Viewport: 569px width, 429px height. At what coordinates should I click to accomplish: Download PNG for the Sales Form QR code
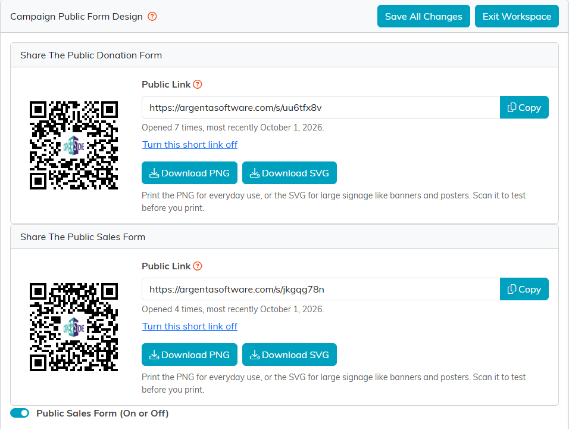point(189,355)
